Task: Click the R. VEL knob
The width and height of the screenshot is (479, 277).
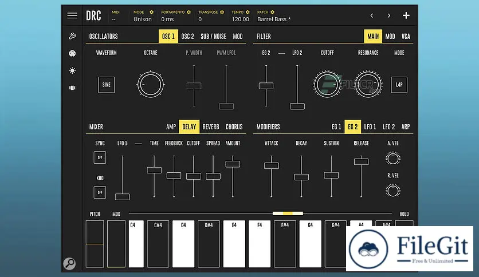Action: pyautogui.click(x=393, y=191)
